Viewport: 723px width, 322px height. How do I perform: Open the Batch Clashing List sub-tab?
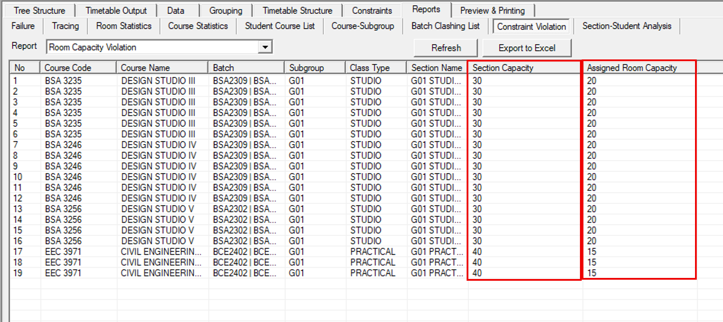click(445, 26)
